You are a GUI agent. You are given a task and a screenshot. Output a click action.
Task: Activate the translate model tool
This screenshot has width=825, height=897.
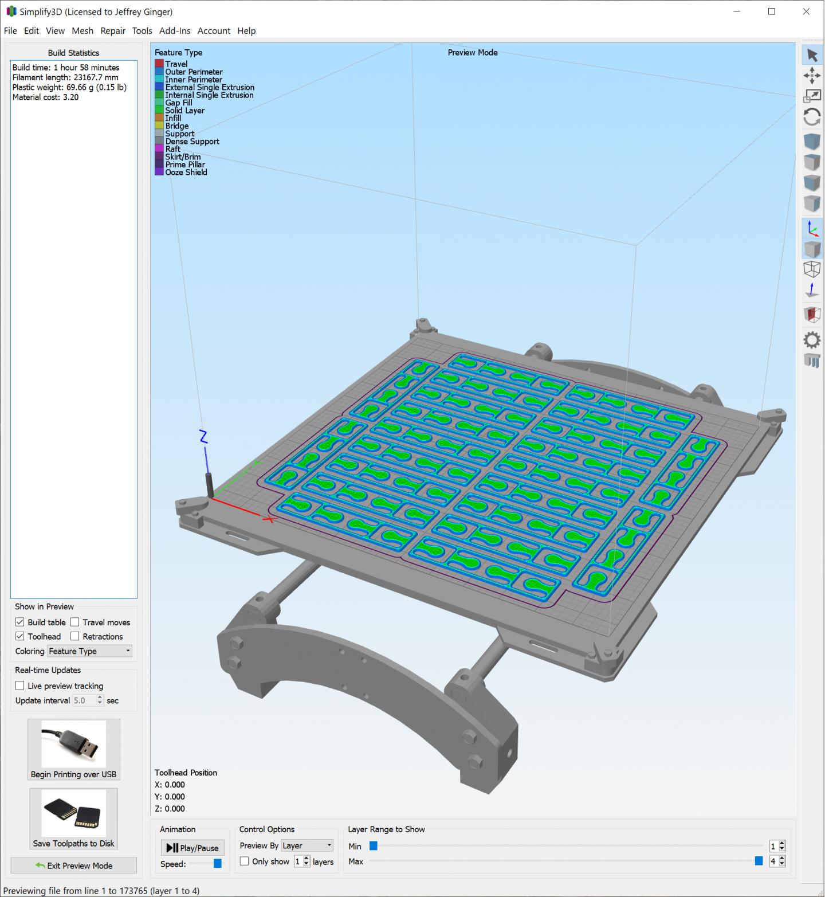[812, 76]
